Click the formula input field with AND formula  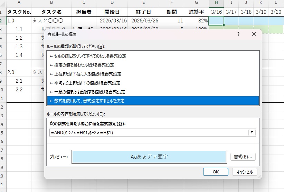pyautogui.click(x=148, y=133)
